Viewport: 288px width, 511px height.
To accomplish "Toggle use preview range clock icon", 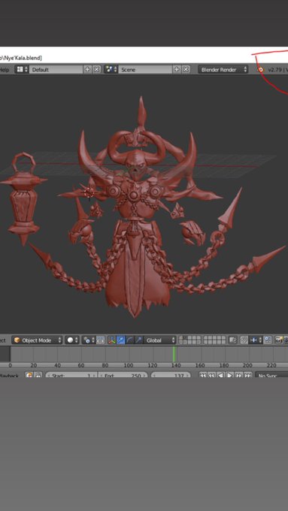I will tap(29, 375).
